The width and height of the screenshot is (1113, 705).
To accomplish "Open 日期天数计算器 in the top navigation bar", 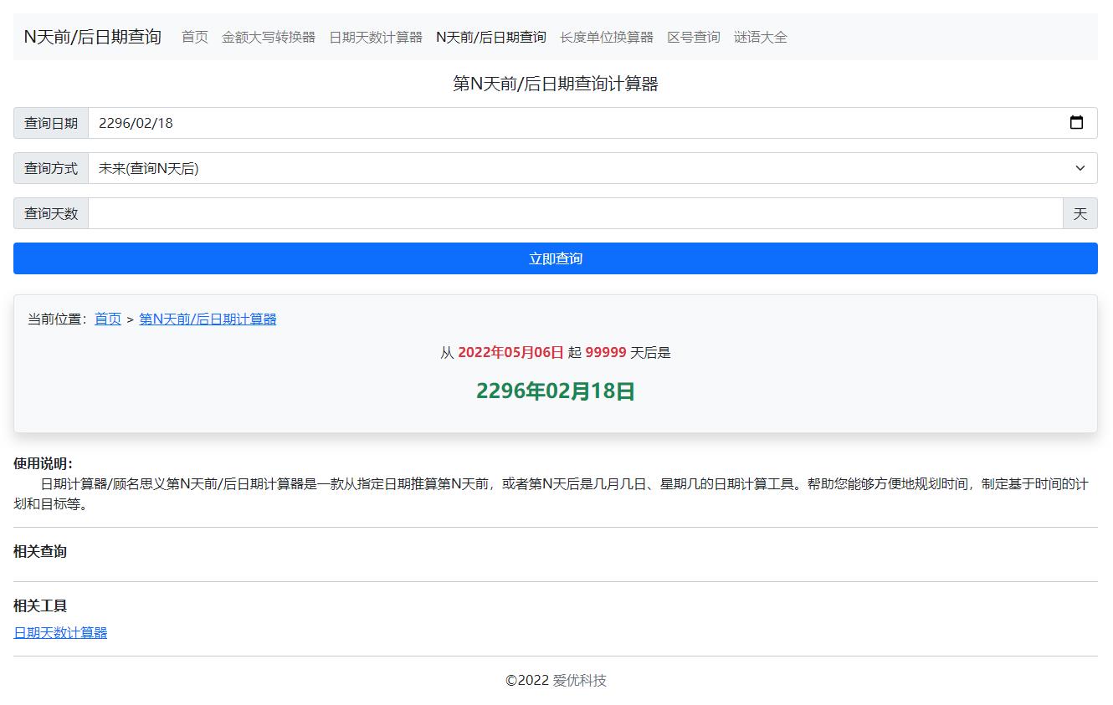I will (376, 37).
